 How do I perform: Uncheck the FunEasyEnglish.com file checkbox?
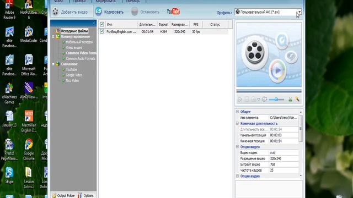[x=102, y=31]
